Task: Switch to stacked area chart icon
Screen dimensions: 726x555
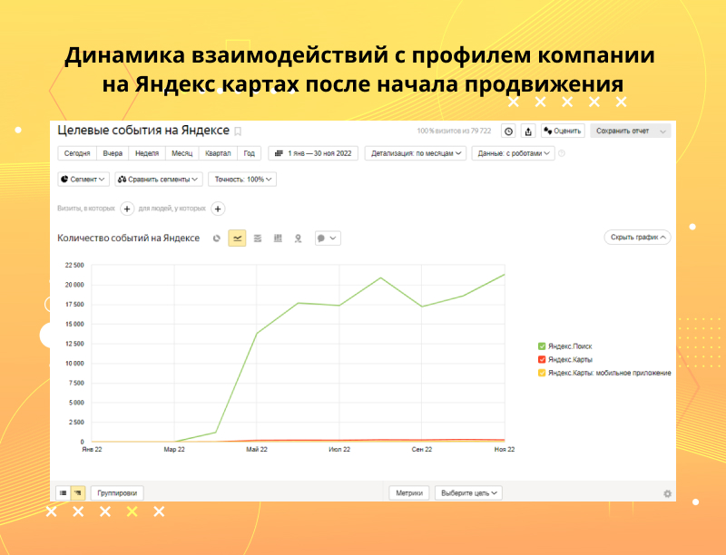Action: [258, 239]
